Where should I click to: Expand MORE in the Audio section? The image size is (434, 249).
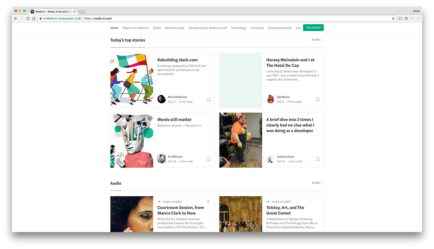click(x=317, y=183)
